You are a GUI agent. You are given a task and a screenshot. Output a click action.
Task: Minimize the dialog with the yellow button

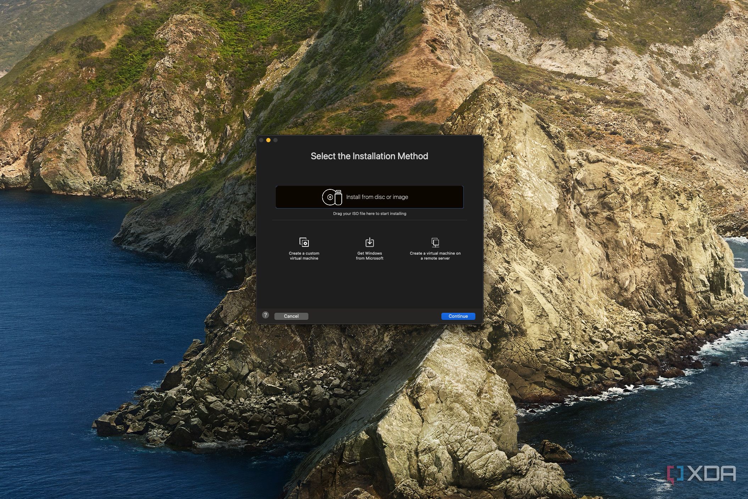268,140
